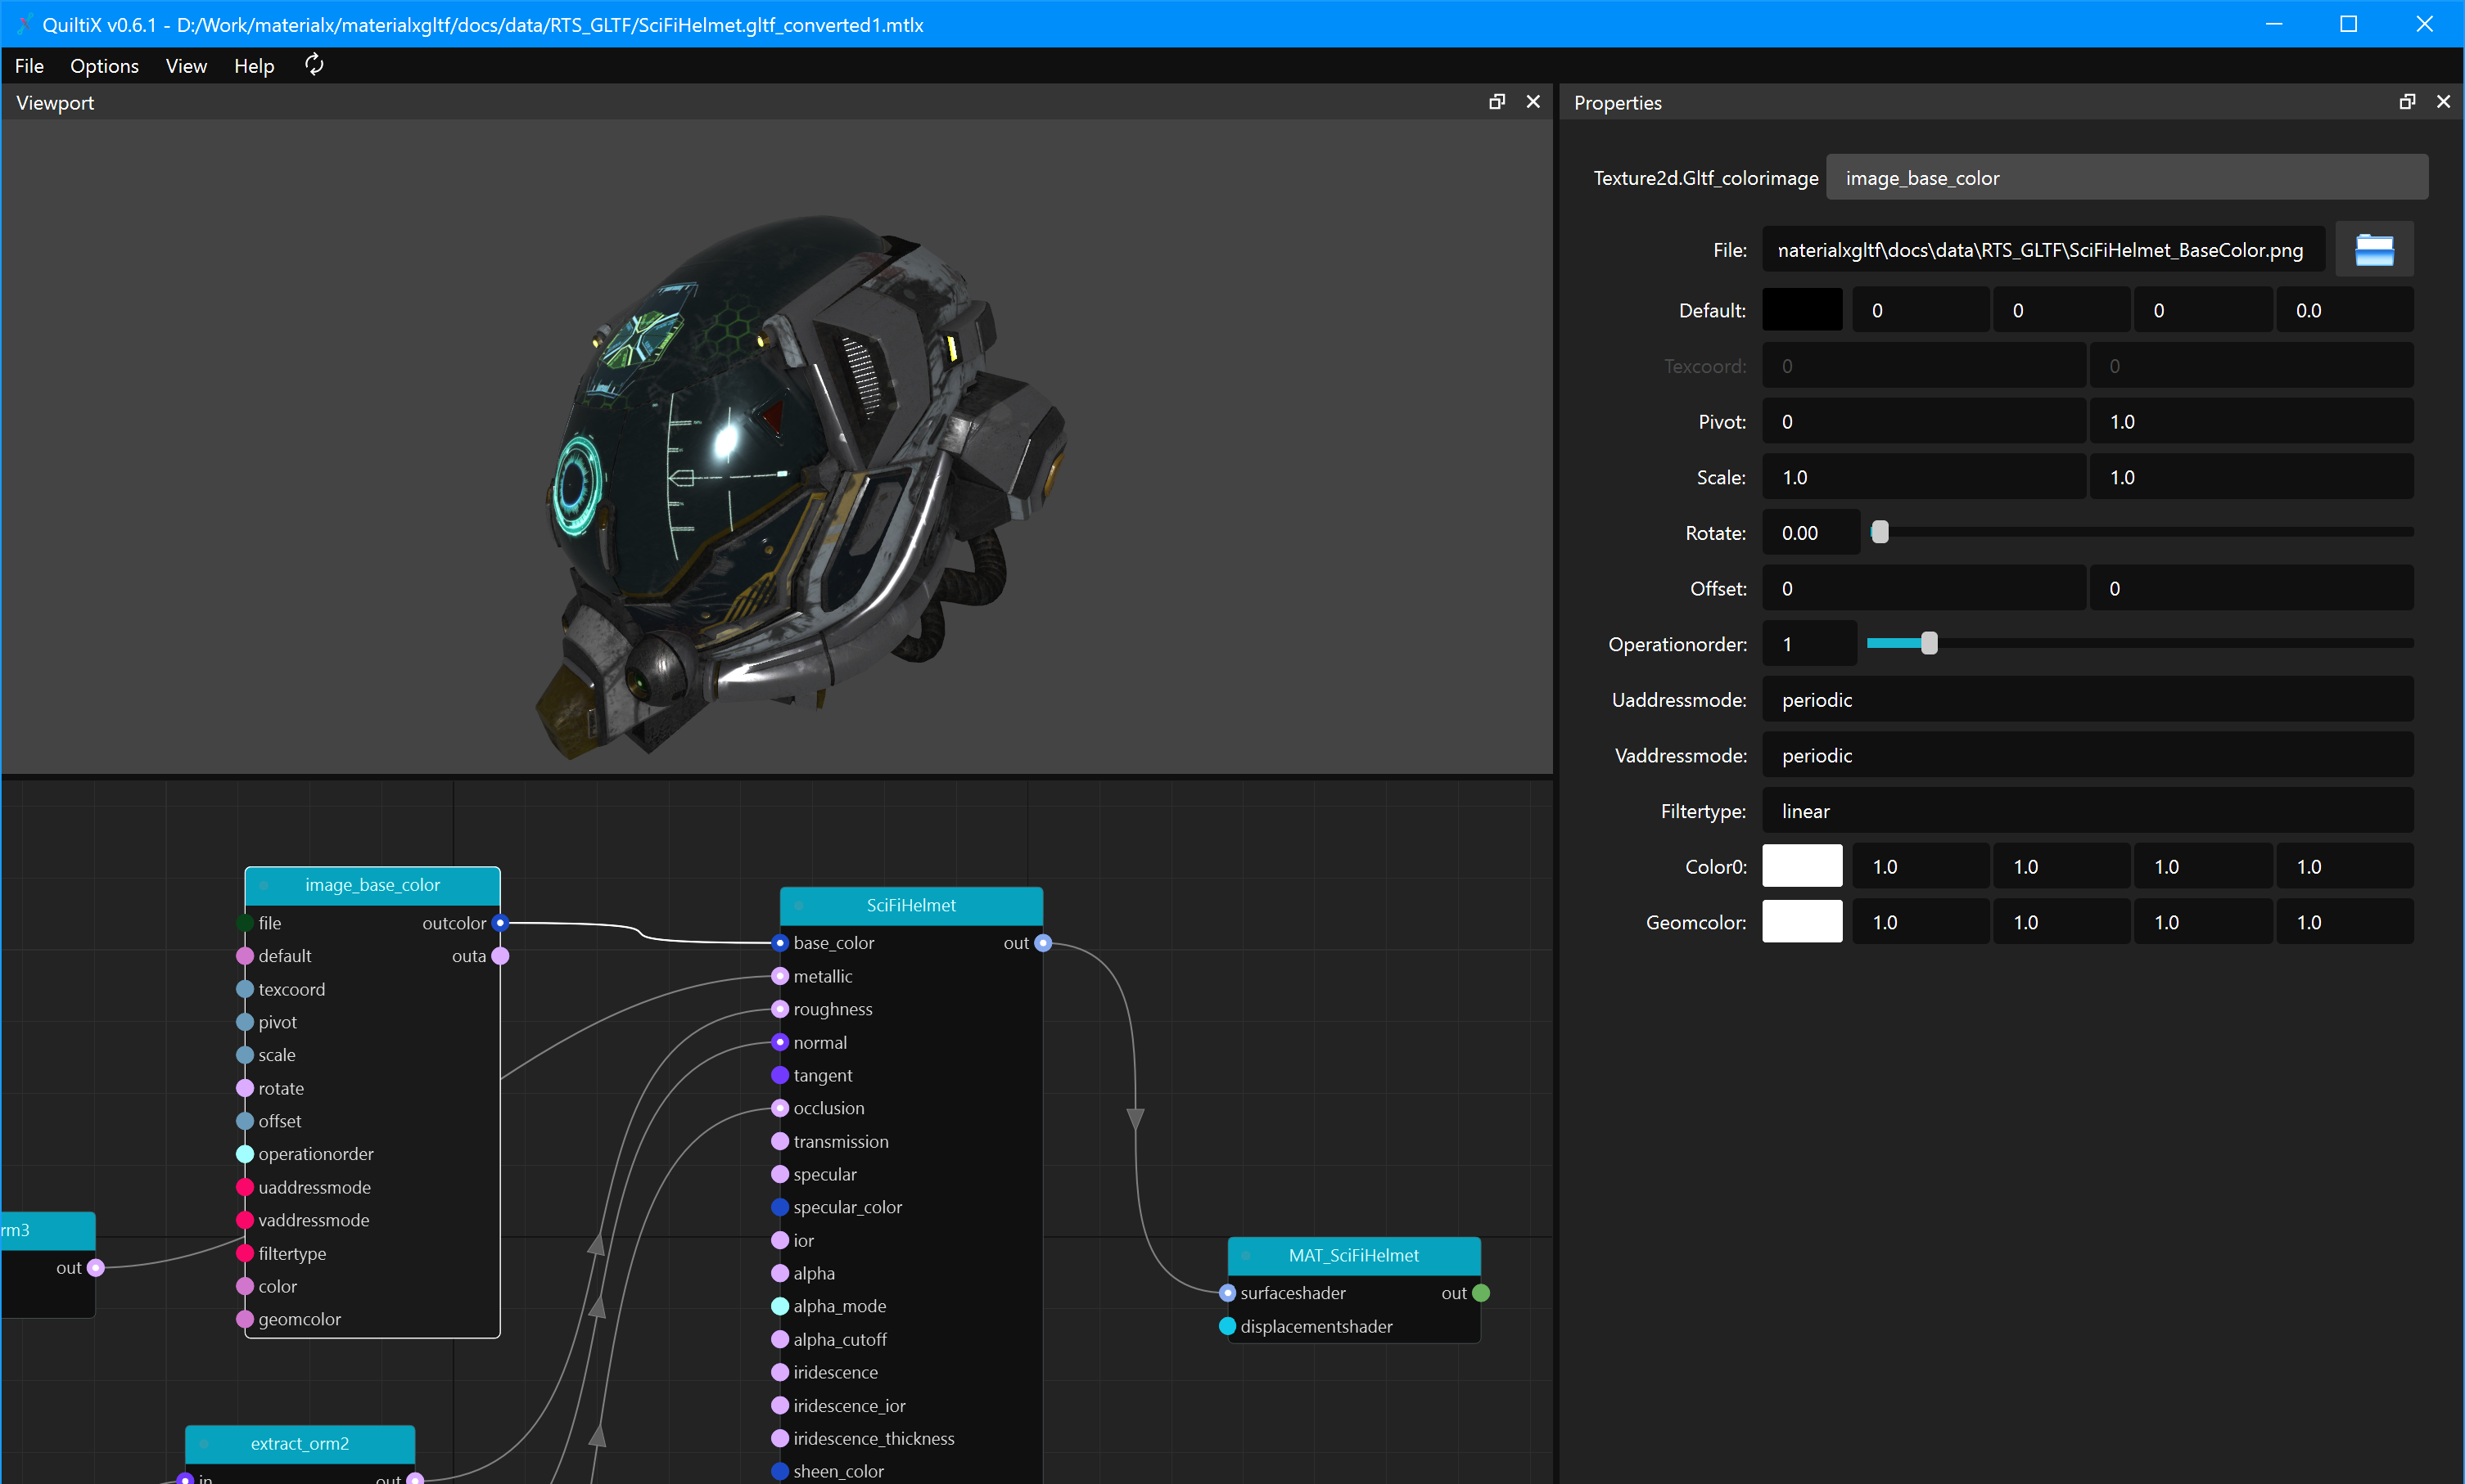Image resolution: width=2465 pixels, height=1484 pixels.
Task: Click Default alpha 0.0 field
Action: tap(2344, 310)
